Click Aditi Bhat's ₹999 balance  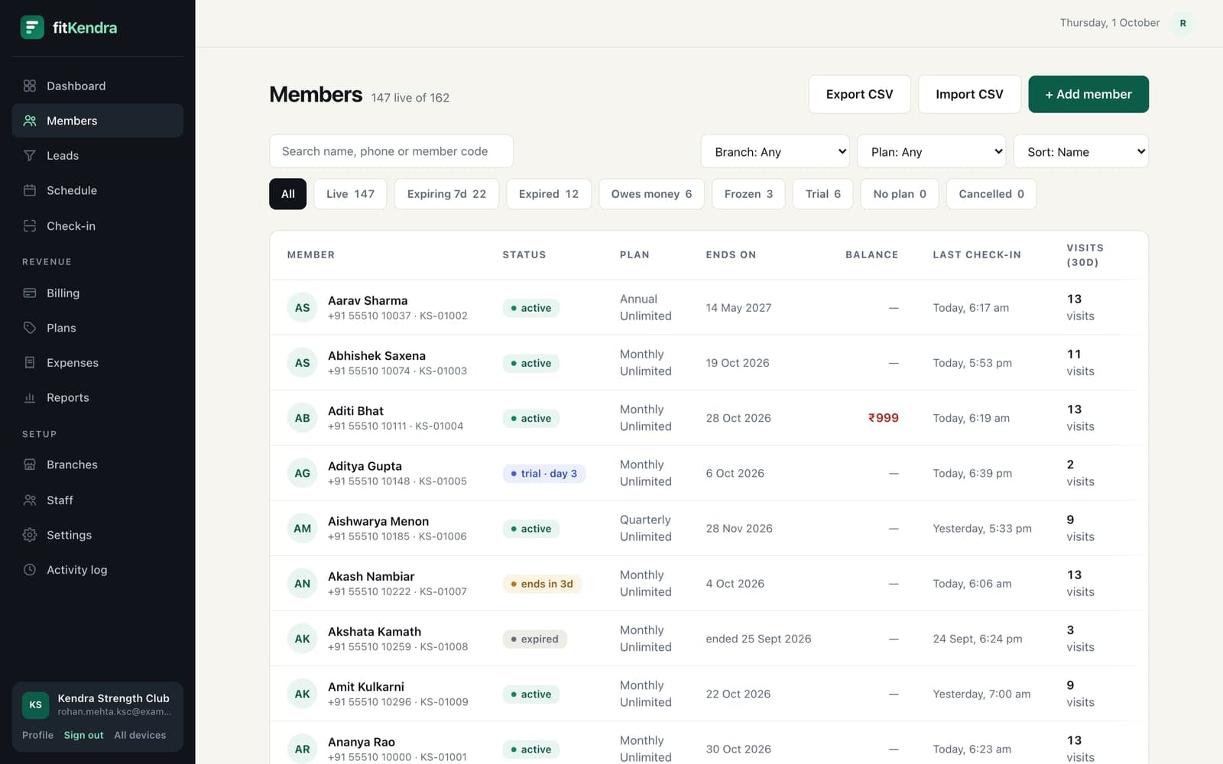click(x=883, y=418)
